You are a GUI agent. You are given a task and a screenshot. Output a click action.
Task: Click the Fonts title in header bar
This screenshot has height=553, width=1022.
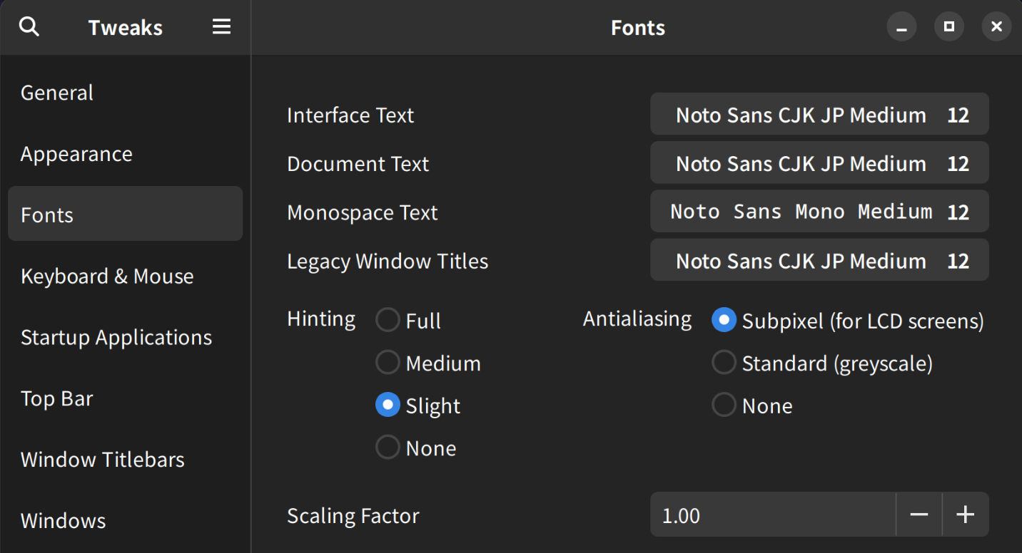[638, 28]
